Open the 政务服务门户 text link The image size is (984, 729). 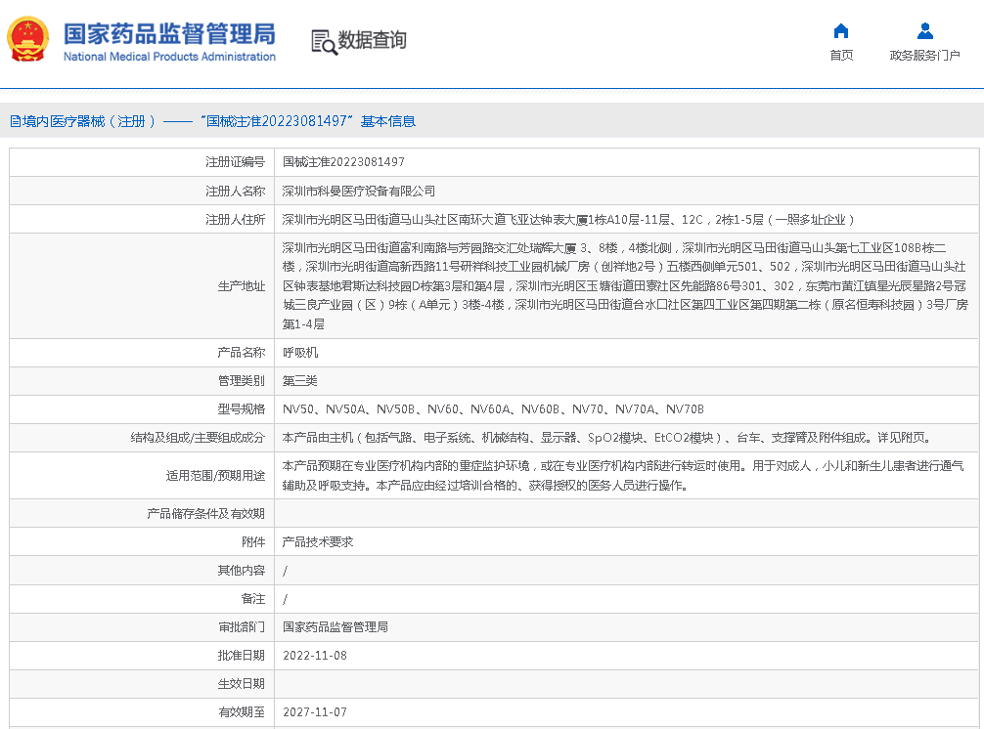coord(924,55)
